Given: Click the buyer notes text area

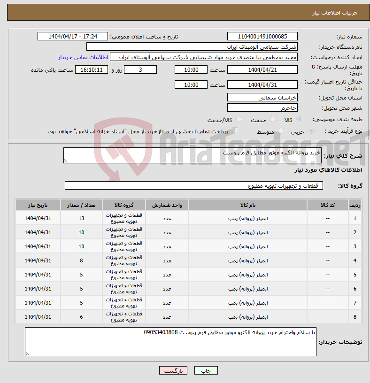Looking at the screenshot, I should click(170, 342).
